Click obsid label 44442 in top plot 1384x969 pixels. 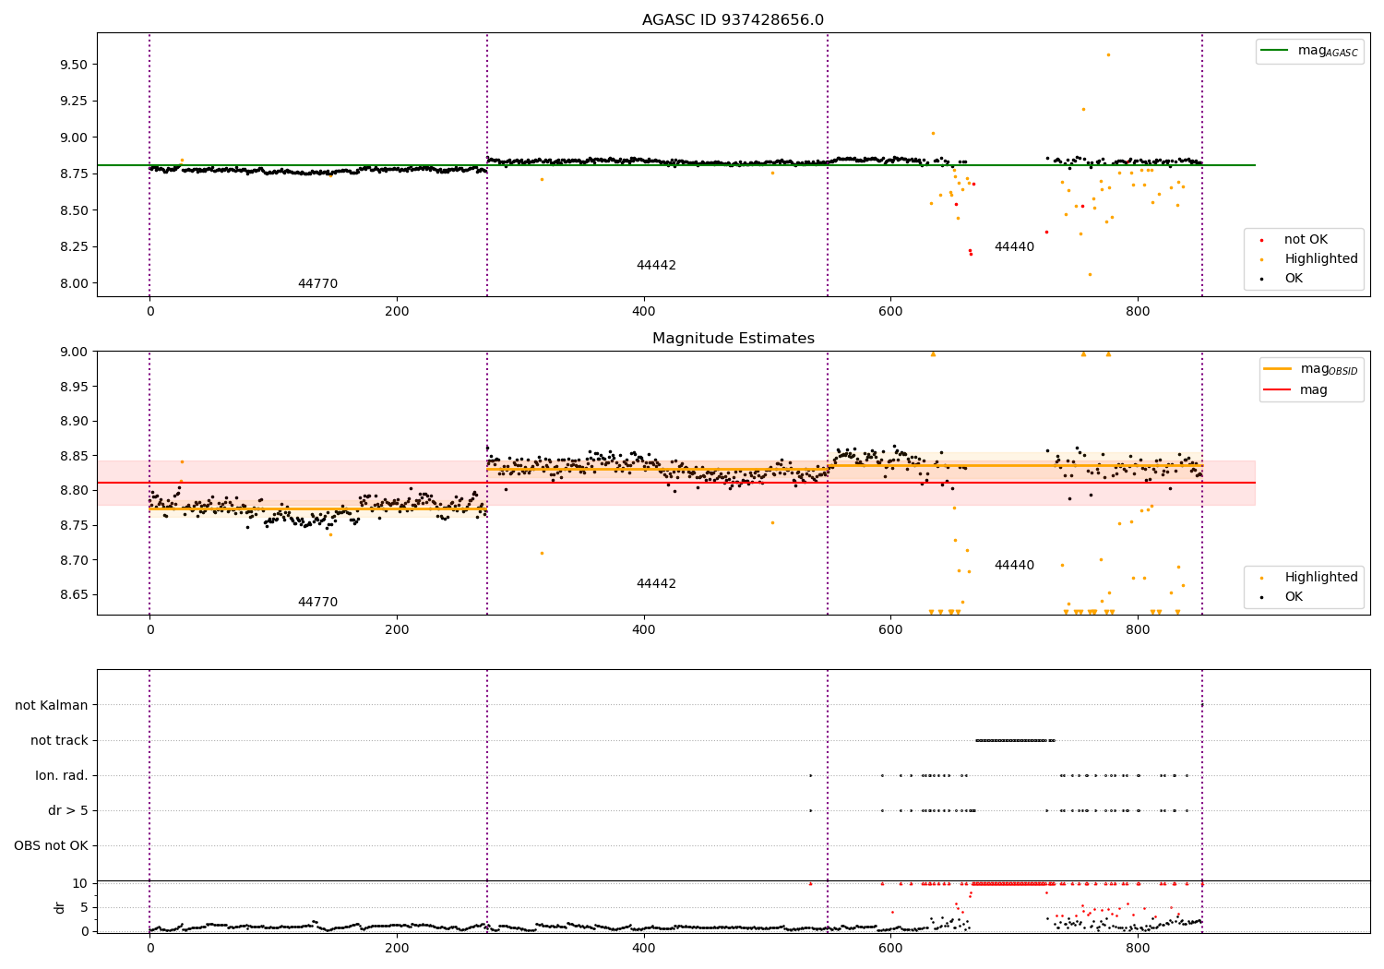coord(656,266)
